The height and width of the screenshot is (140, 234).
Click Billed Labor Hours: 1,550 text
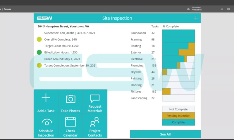click(x=61, y=52)
